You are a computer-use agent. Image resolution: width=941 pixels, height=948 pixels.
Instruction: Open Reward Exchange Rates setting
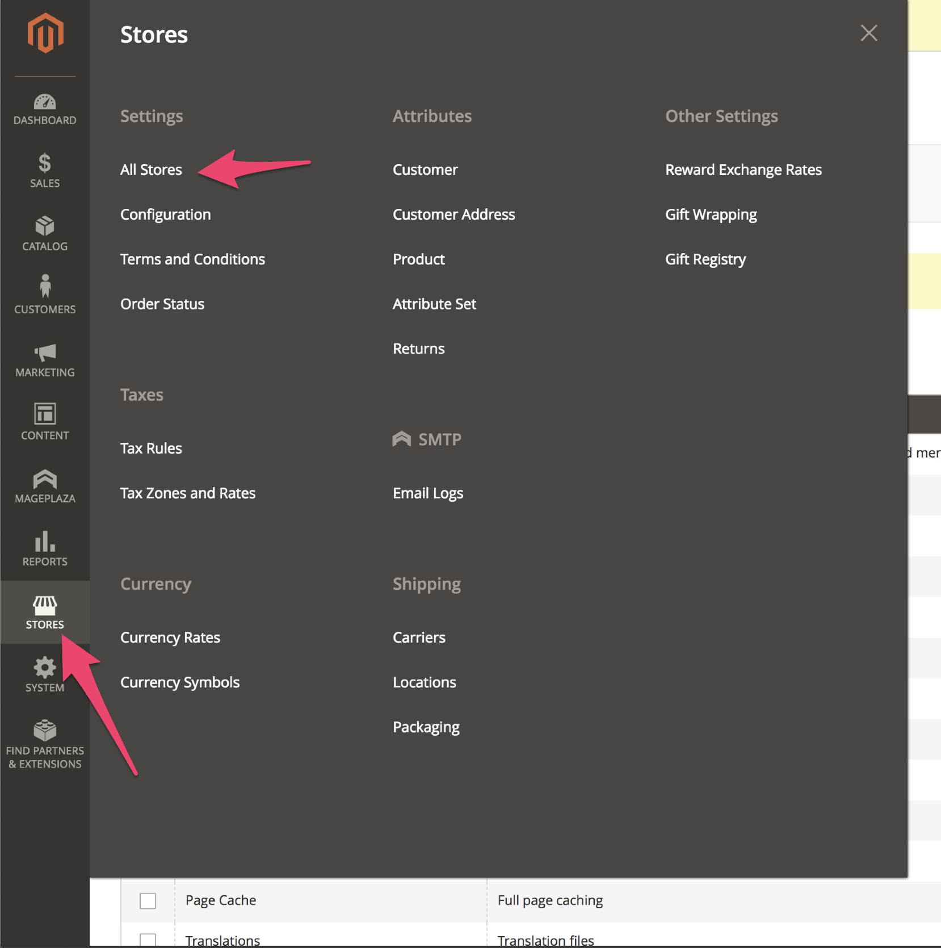coord(743,170)
